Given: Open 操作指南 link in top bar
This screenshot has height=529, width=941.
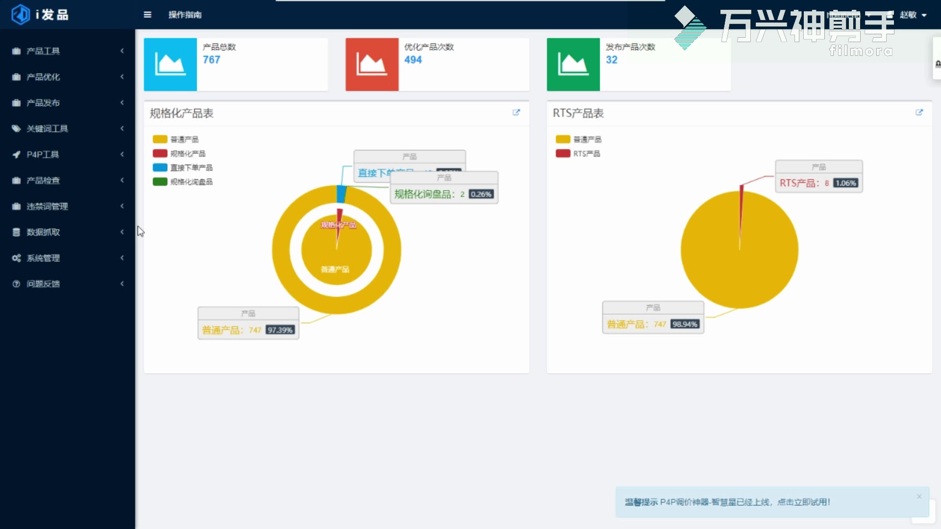Looking at the screenshot, I should [x=185, y=15].
